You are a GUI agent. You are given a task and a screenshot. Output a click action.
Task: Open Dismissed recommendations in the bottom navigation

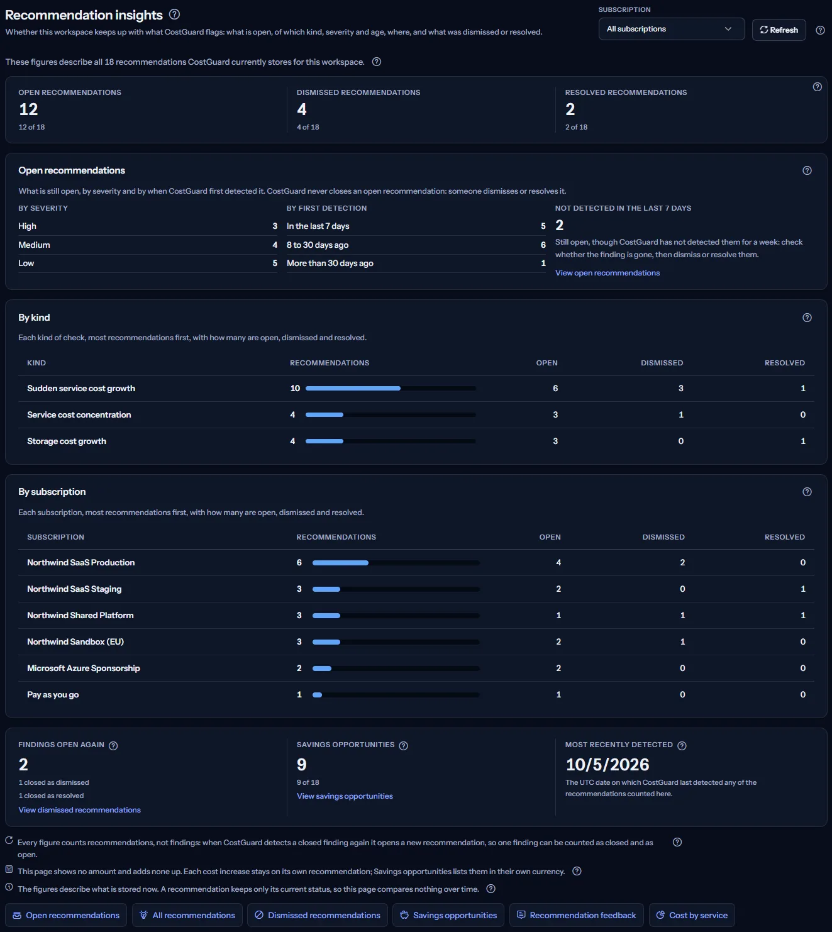tap(318, 916)
